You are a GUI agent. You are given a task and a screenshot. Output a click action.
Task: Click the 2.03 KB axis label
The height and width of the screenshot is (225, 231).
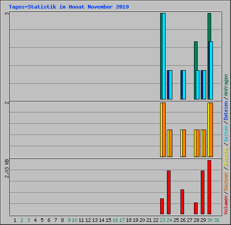(x=7, y=168)
